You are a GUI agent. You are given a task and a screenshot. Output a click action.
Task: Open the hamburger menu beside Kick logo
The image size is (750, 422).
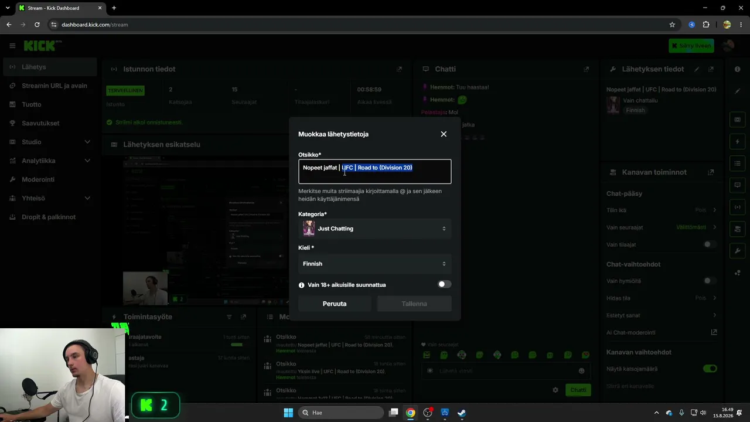tap(12, 46)
